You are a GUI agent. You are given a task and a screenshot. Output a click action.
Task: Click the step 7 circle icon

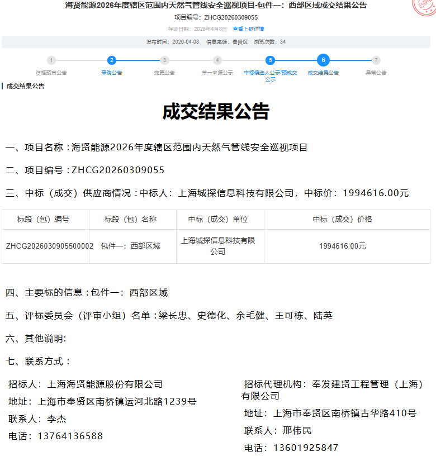376,60
